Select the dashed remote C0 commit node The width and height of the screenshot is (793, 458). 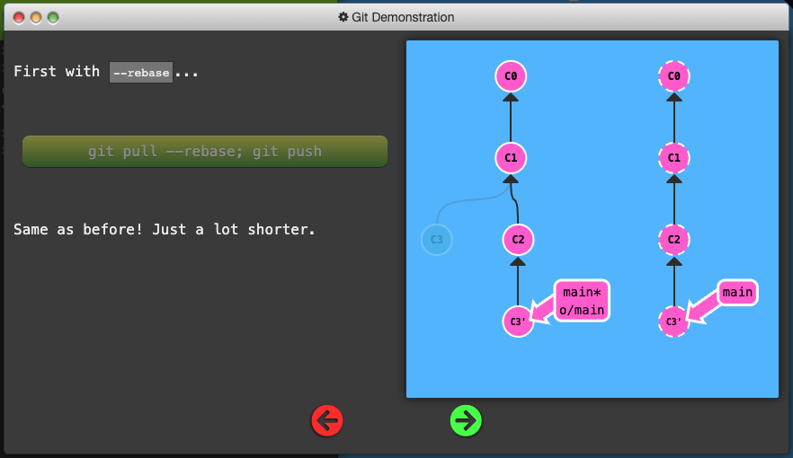[673, 76]
